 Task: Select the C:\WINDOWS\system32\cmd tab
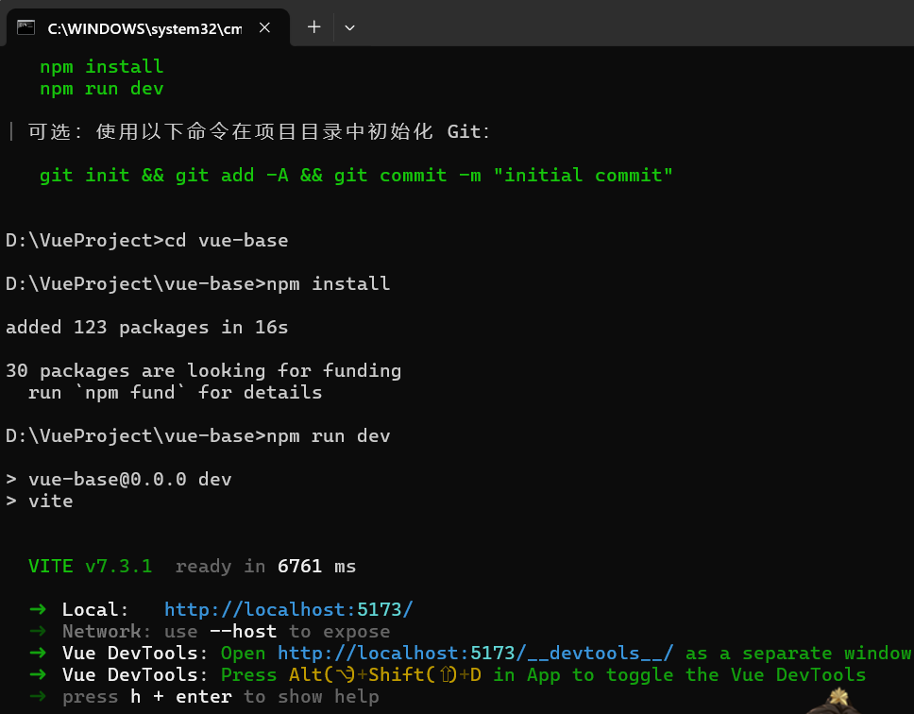[x=148, y=27]
